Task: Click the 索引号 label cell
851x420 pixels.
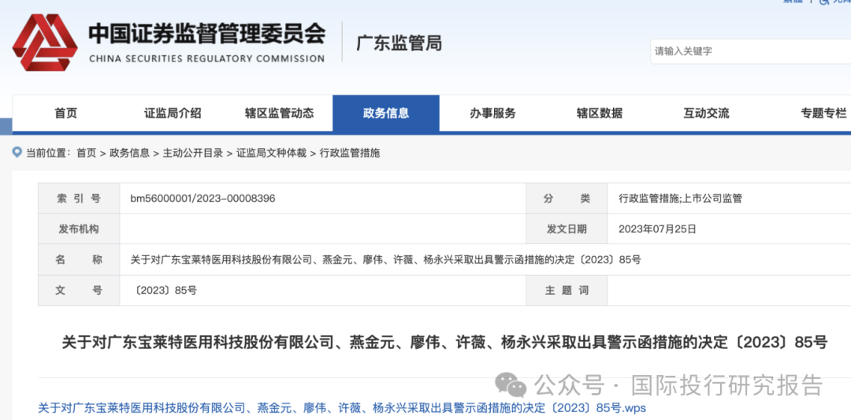Action: (79, 199)
